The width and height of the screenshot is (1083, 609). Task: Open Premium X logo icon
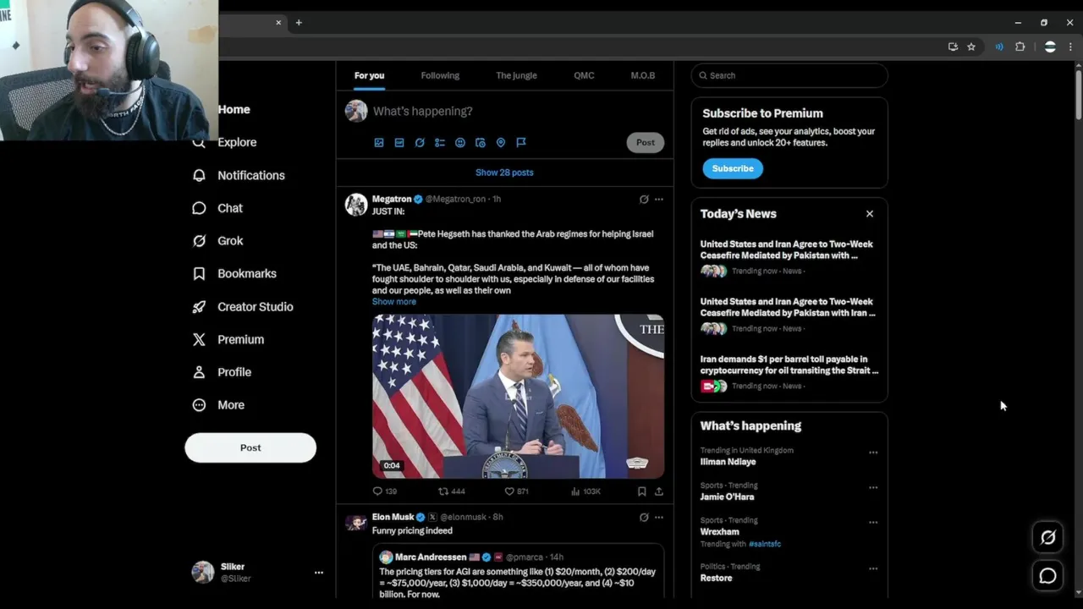coord(199,339)
